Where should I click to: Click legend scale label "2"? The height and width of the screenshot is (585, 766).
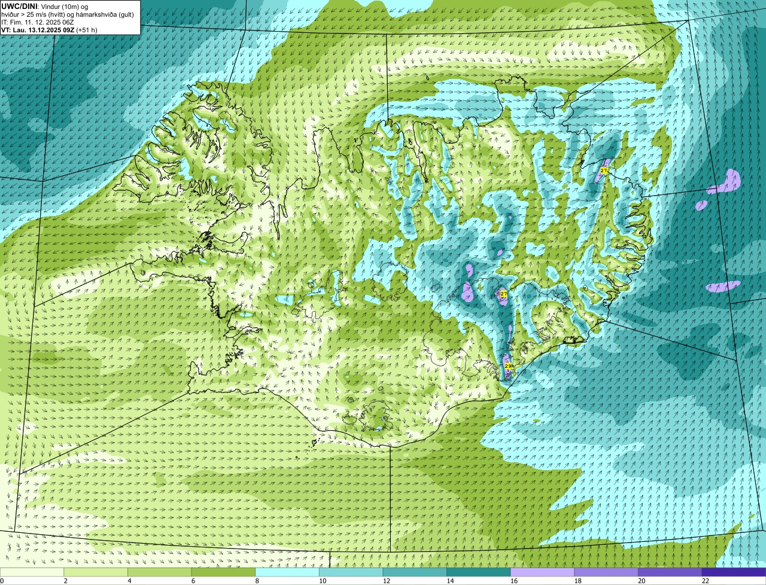(65, 581)
